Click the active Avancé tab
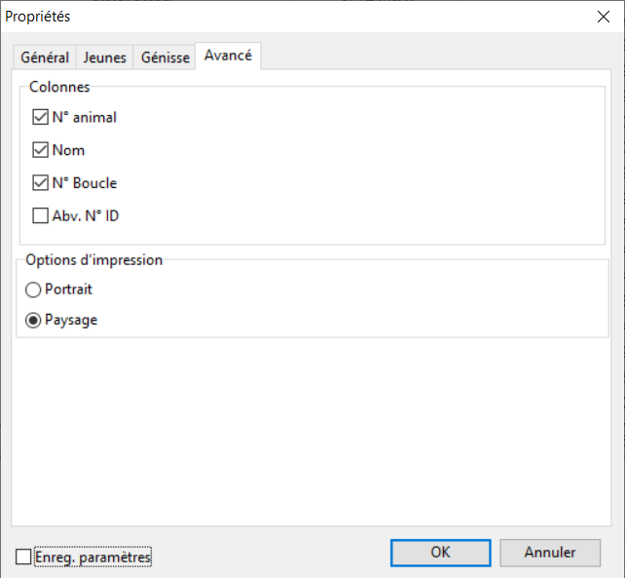Screen dimensions: 625x578 [228, 56]
